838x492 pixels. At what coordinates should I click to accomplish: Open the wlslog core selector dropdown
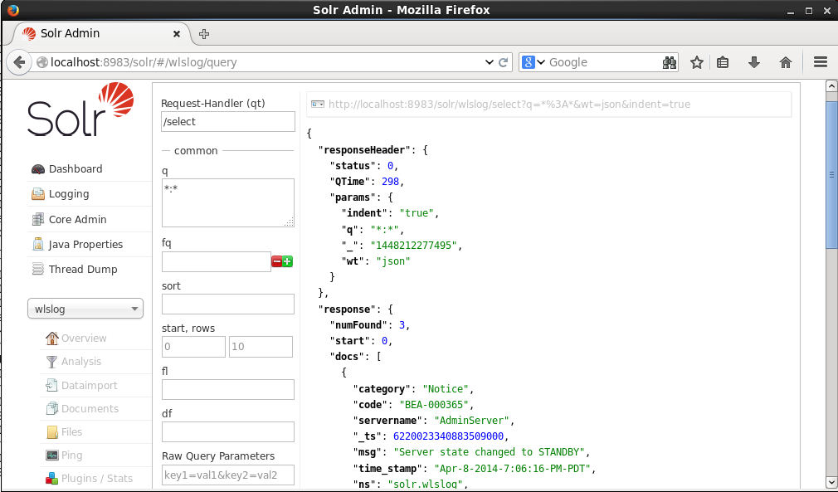click(x=85, y=309)
